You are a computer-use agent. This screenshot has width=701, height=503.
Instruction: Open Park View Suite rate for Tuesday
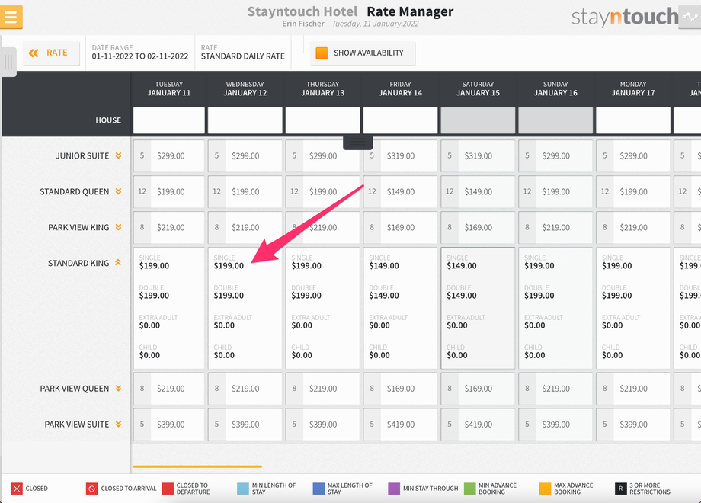coord(169,424)
